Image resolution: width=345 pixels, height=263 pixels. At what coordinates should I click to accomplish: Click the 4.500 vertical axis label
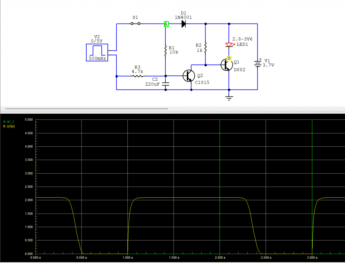(29, 133)
